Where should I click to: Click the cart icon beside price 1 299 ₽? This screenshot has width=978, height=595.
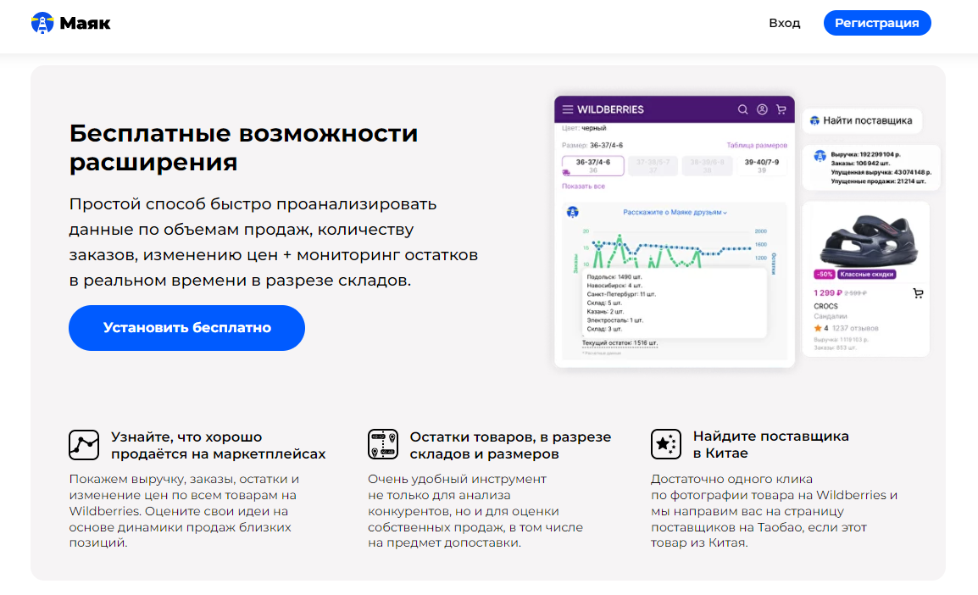[918, 293]
